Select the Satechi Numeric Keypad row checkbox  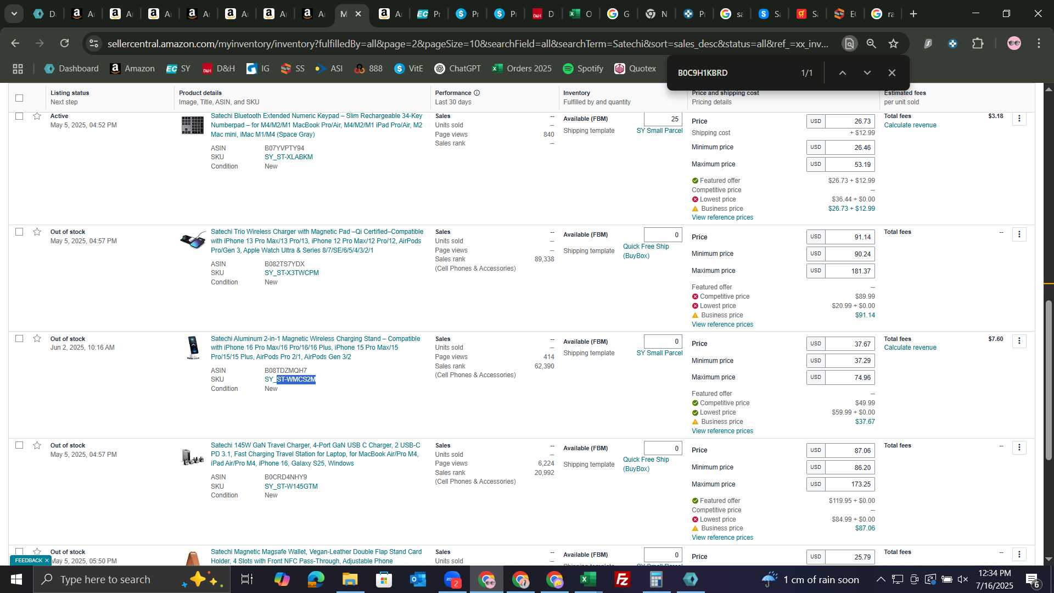(19, 116)
